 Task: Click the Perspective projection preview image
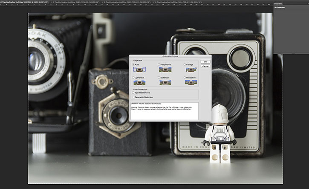click(165, 70)
